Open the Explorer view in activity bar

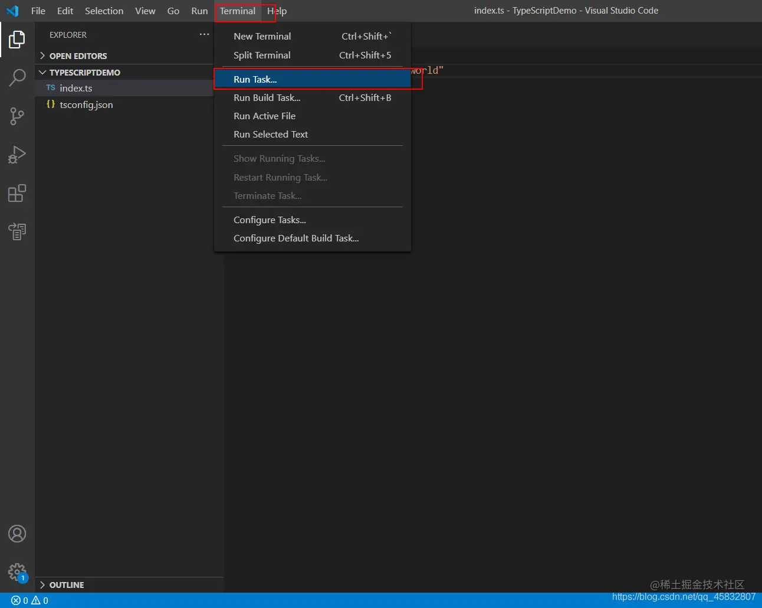pos(17,40)
